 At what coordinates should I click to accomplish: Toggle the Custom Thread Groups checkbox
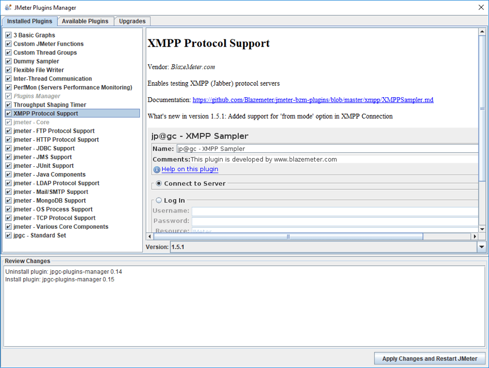(x=8, y=52)
